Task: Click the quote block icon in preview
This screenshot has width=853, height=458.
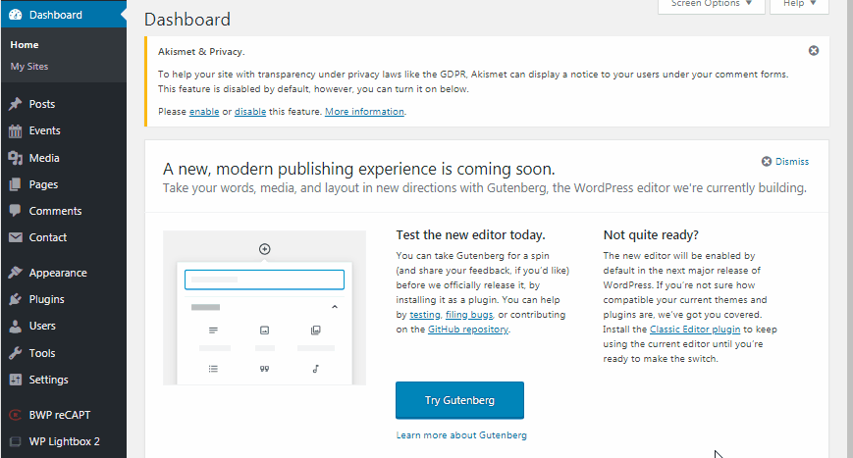Action: tap(264, 369)
